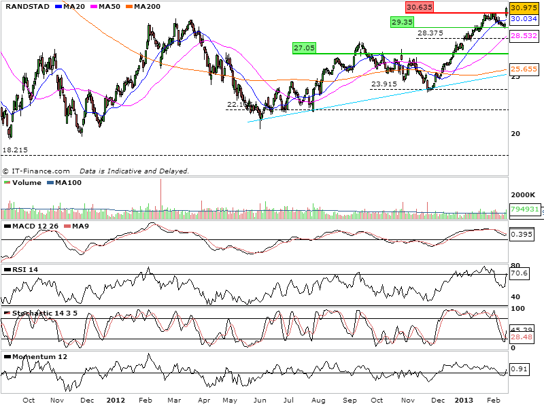Click the orange 25.655 MA200 value

tap(524, 69)
